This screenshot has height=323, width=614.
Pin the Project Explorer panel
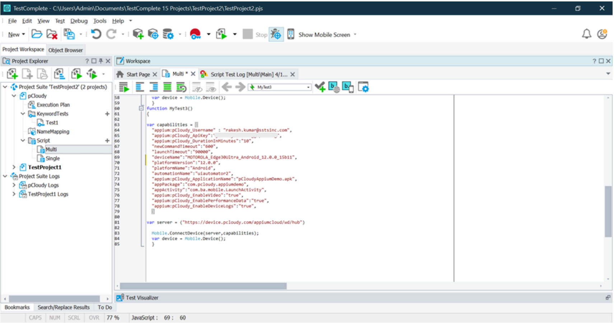point(101,61)
